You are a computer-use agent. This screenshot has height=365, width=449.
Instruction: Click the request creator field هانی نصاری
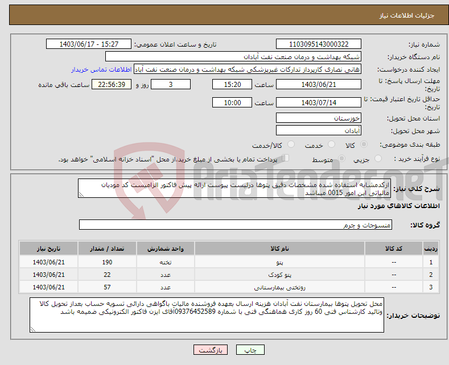(x=248, y=69)
